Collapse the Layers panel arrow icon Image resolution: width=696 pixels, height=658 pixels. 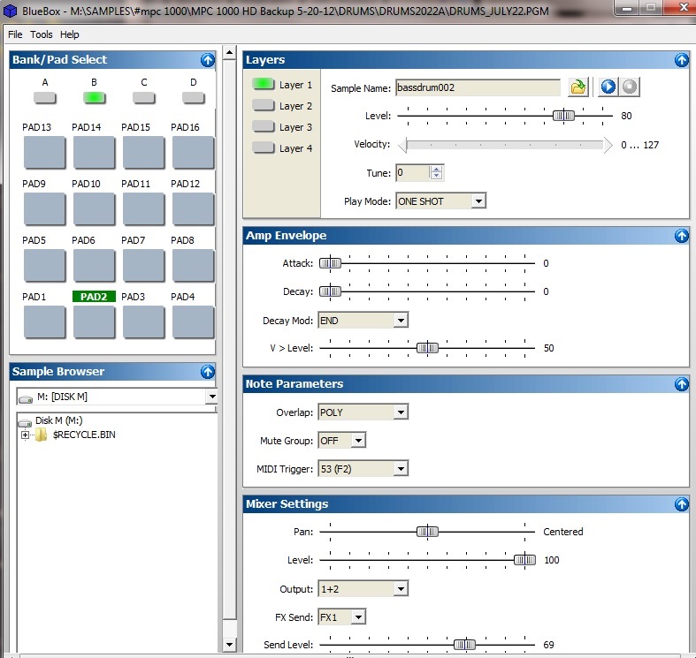point(681,60)
